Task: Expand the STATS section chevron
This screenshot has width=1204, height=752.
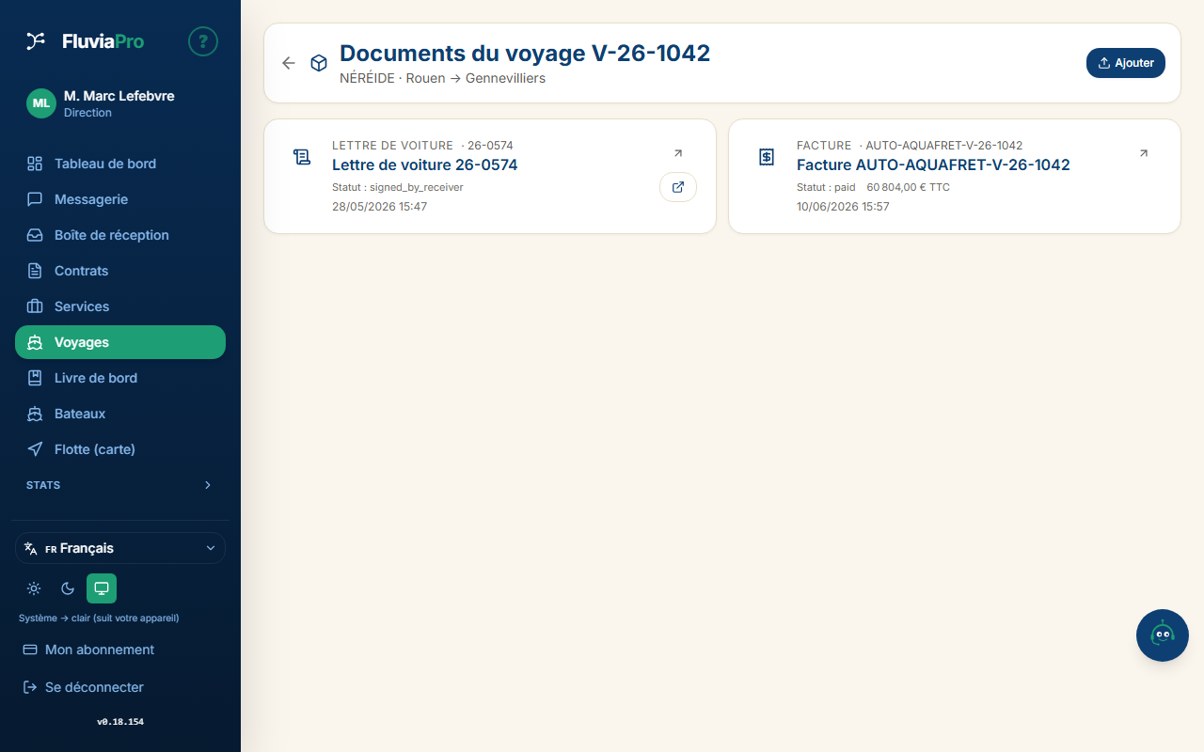Action: [x=208, y=485]
